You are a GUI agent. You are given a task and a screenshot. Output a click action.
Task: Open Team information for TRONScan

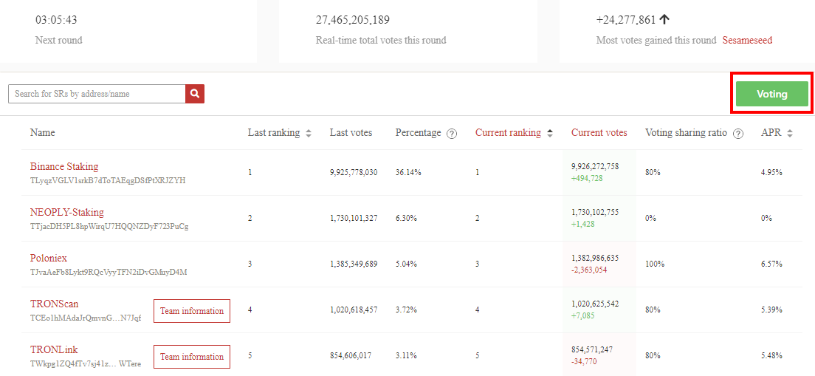tap(192, 311)
